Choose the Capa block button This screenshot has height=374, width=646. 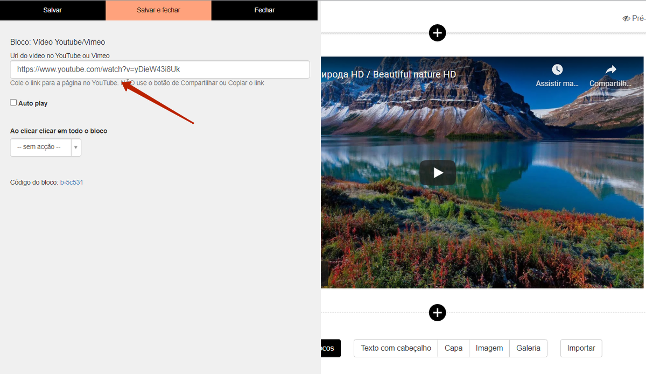pos(453,348)
